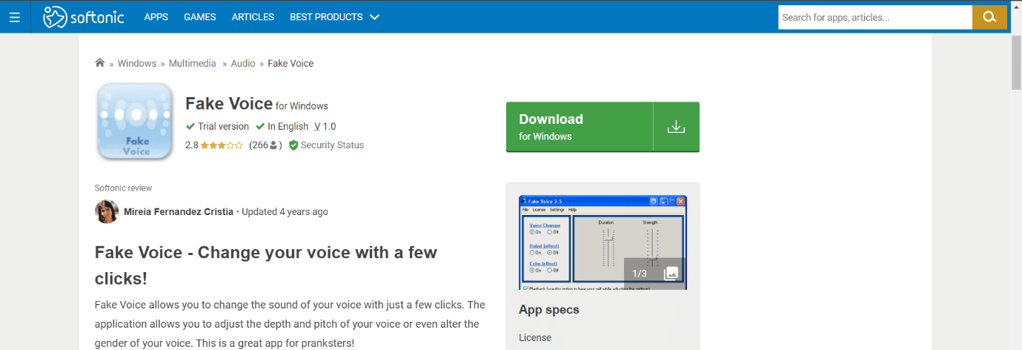Focus the search for apps field
The image size is (1022, 350).
click(875, 17)
